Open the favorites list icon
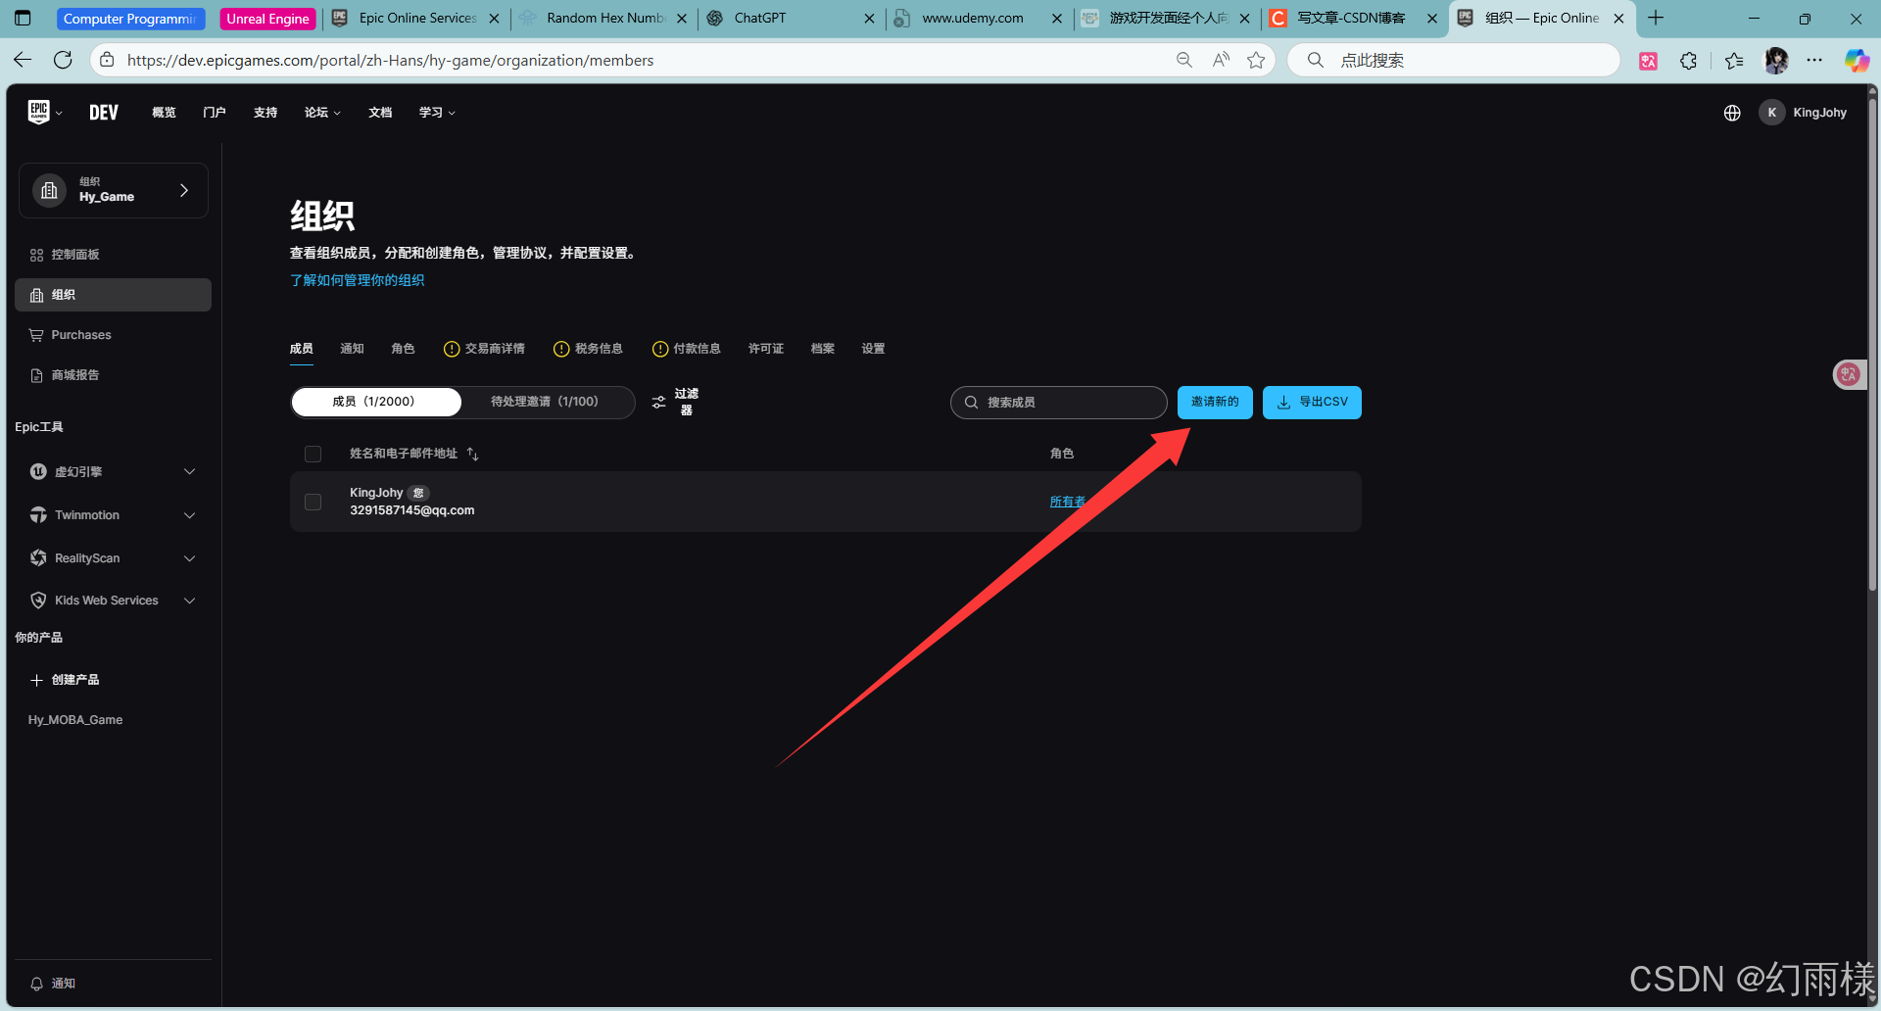The image size is (1881, 1011). [x=1734, y=61]
